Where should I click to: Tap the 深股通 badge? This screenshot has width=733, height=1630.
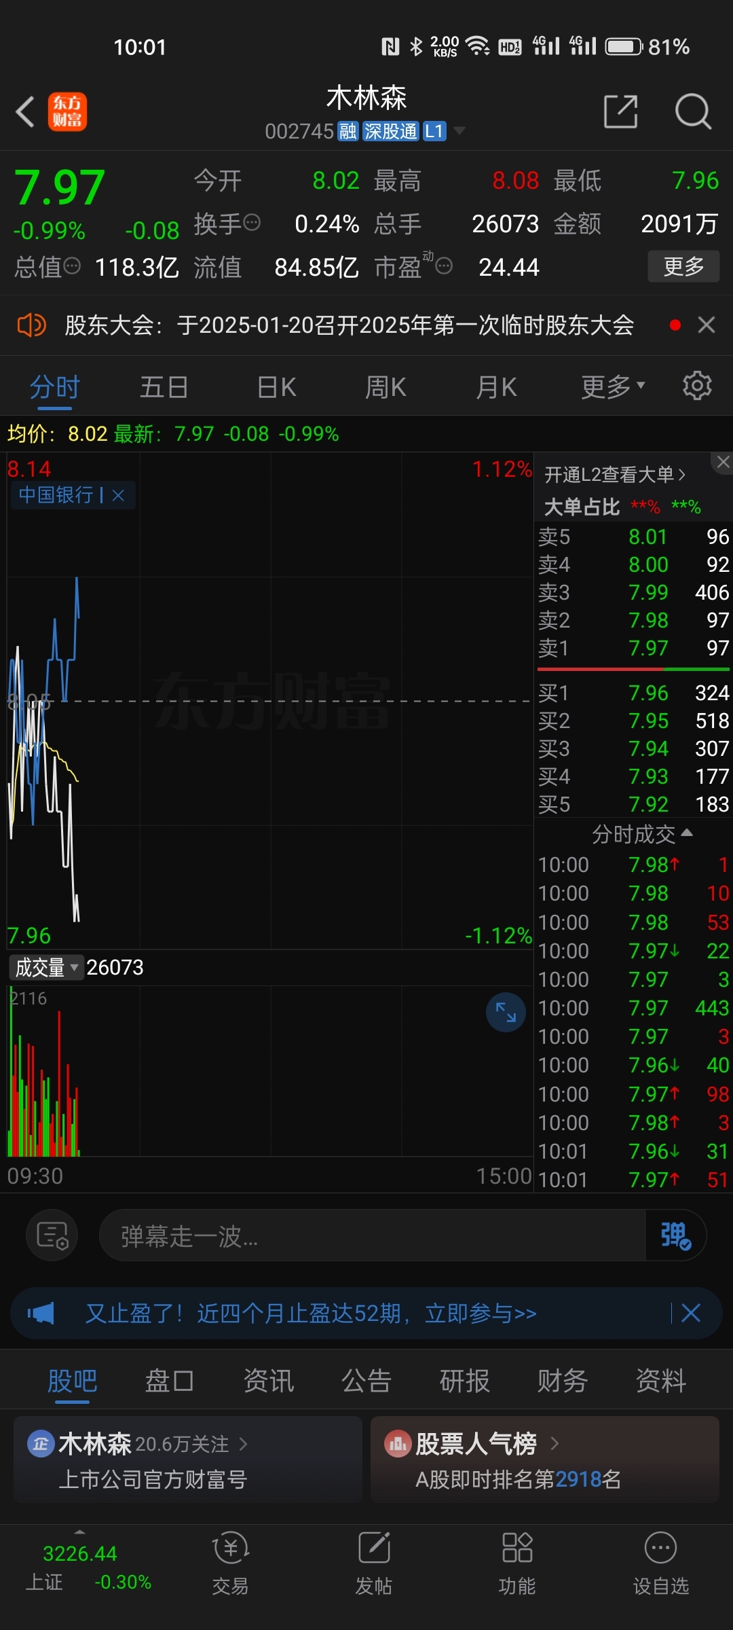click(x=390, y=131)
